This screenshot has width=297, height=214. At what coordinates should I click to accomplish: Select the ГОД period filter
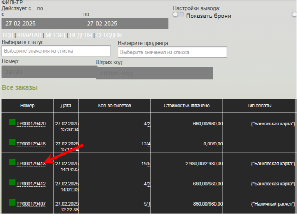pos(8,35)
